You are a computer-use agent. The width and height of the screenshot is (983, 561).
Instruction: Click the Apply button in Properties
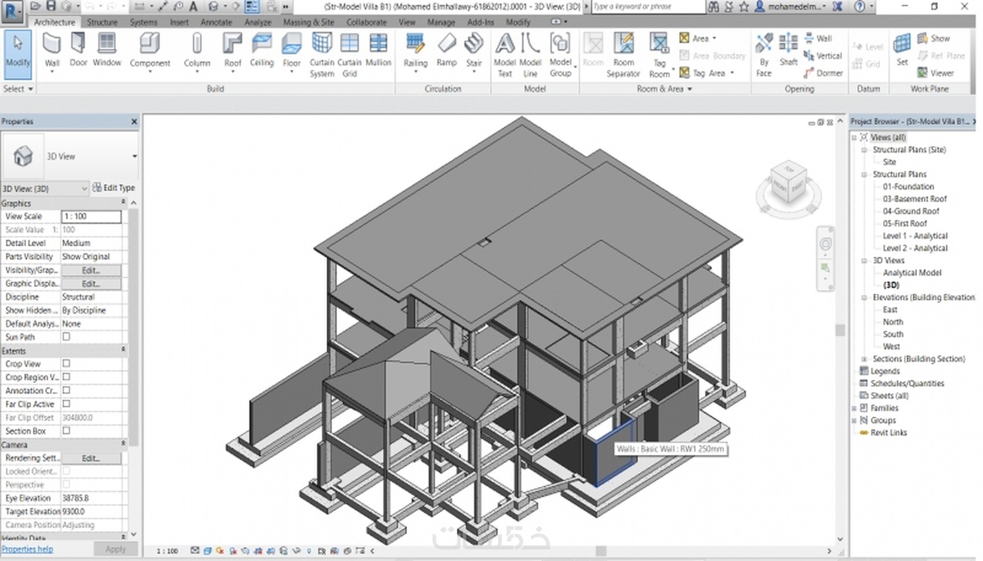tap(116, 549)
